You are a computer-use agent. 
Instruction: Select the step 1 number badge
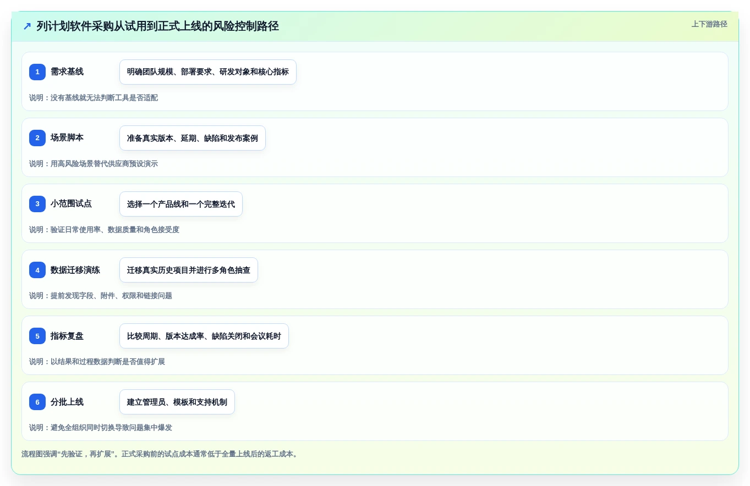point(37,72)
